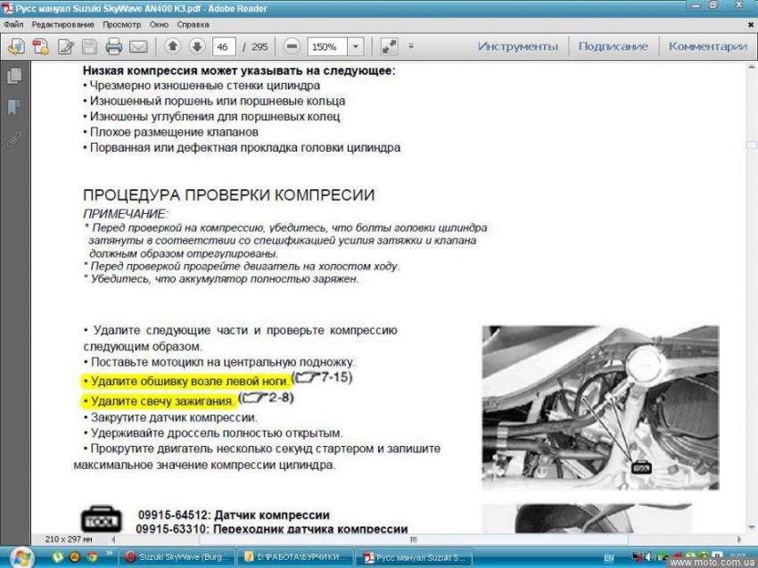
Task: Click the ПРИМЕЧАНИЕ note label
Action: click(x=125, y=214)
